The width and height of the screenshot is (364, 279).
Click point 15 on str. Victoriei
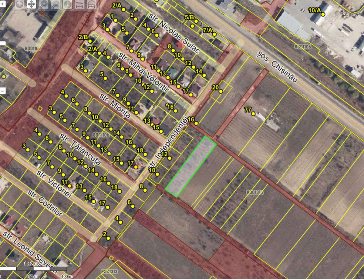pos(93,201)
